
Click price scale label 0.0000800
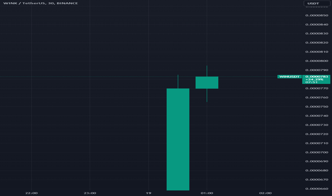(317, 61)
